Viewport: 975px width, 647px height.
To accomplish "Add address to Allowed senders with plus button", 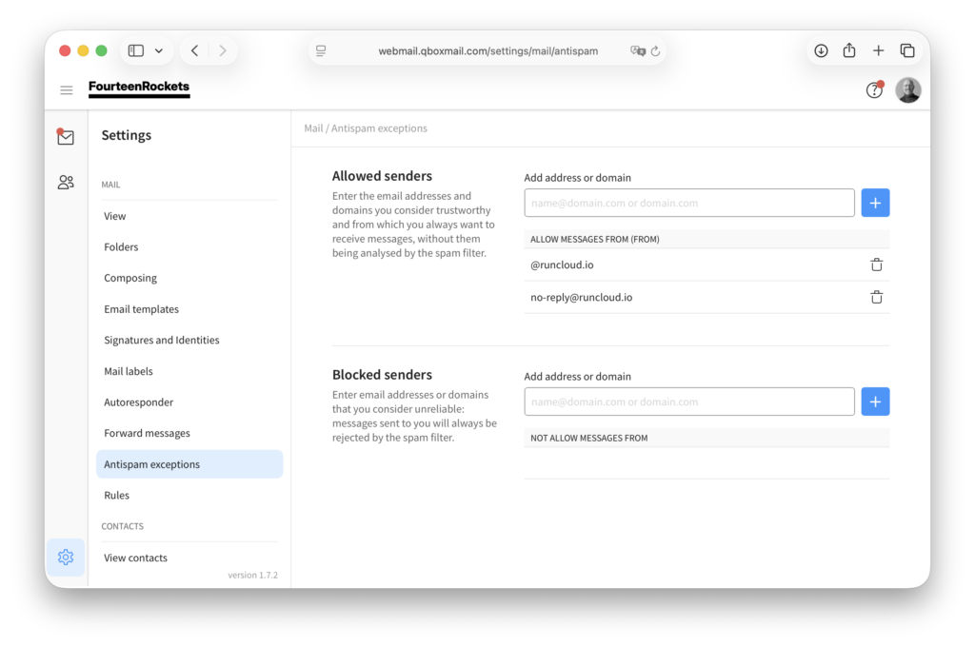I will click(875, 203).
